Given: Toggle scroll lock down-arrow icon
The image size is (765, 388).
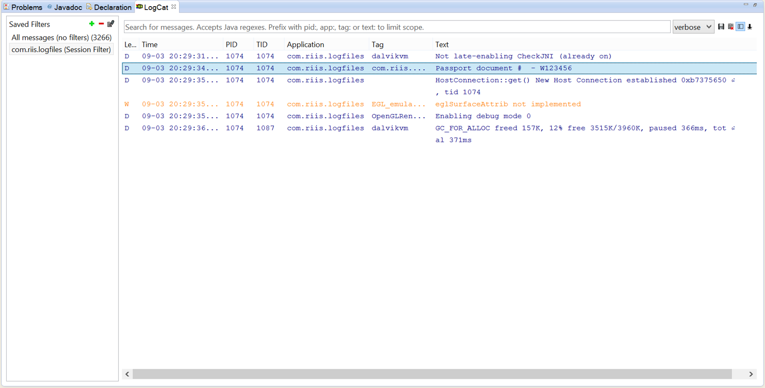Looking at the screenshot, I should pos(750,26).
